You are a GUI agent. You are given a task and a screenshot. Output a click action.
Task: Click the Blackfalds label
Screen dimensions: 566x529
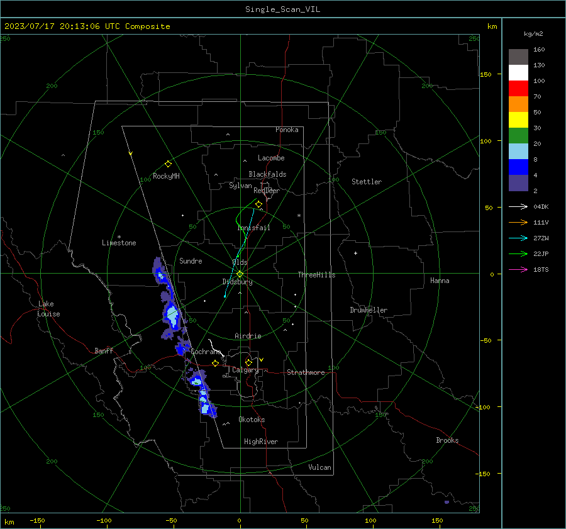267,174
